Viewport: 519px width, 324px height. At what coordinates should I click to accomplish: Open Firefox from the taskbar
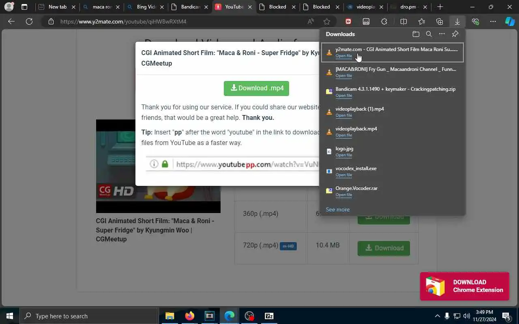[x=189, y=316]
